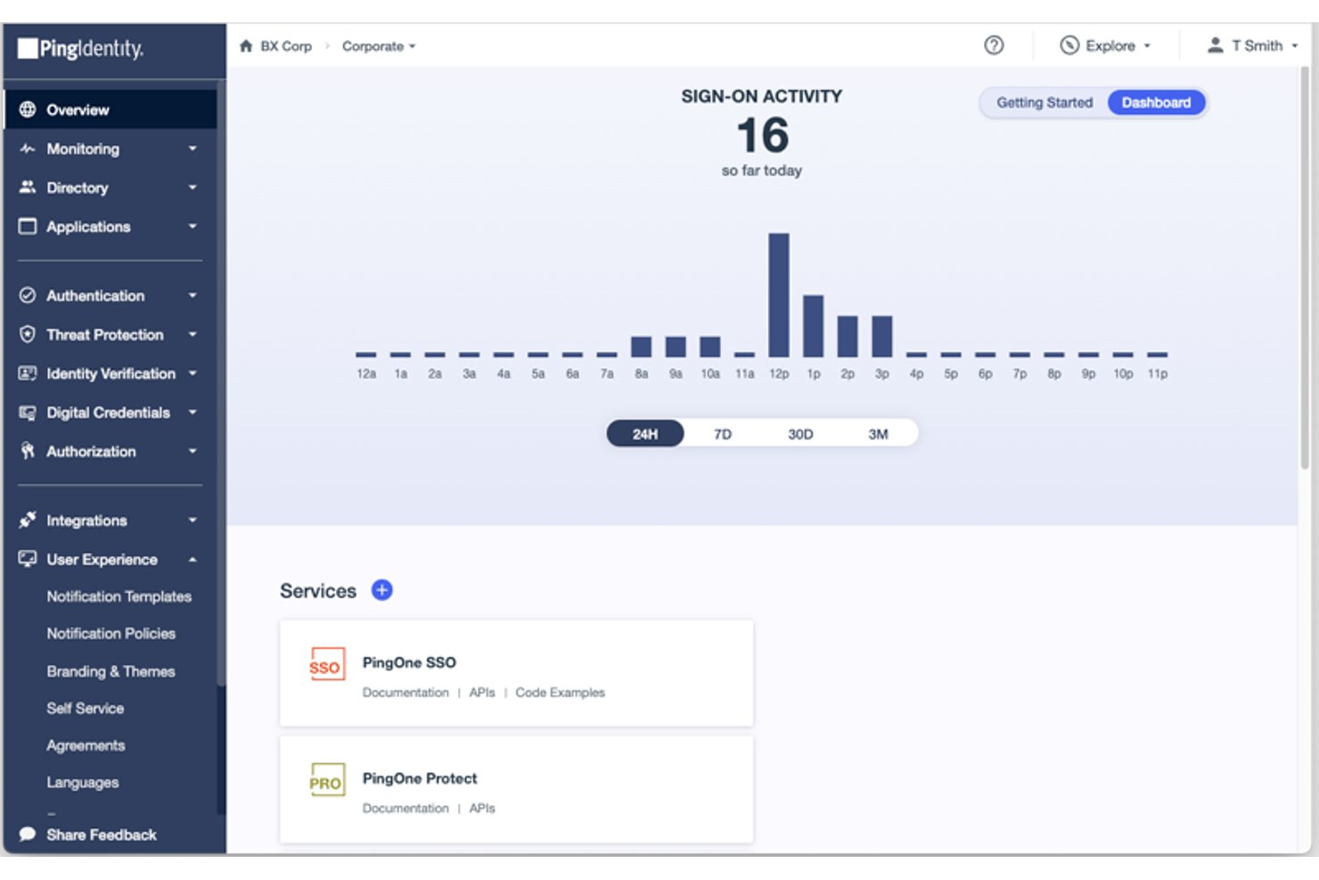Open Notification Templates
Viewport: 1319px width, 880px height.
point(119,596)
